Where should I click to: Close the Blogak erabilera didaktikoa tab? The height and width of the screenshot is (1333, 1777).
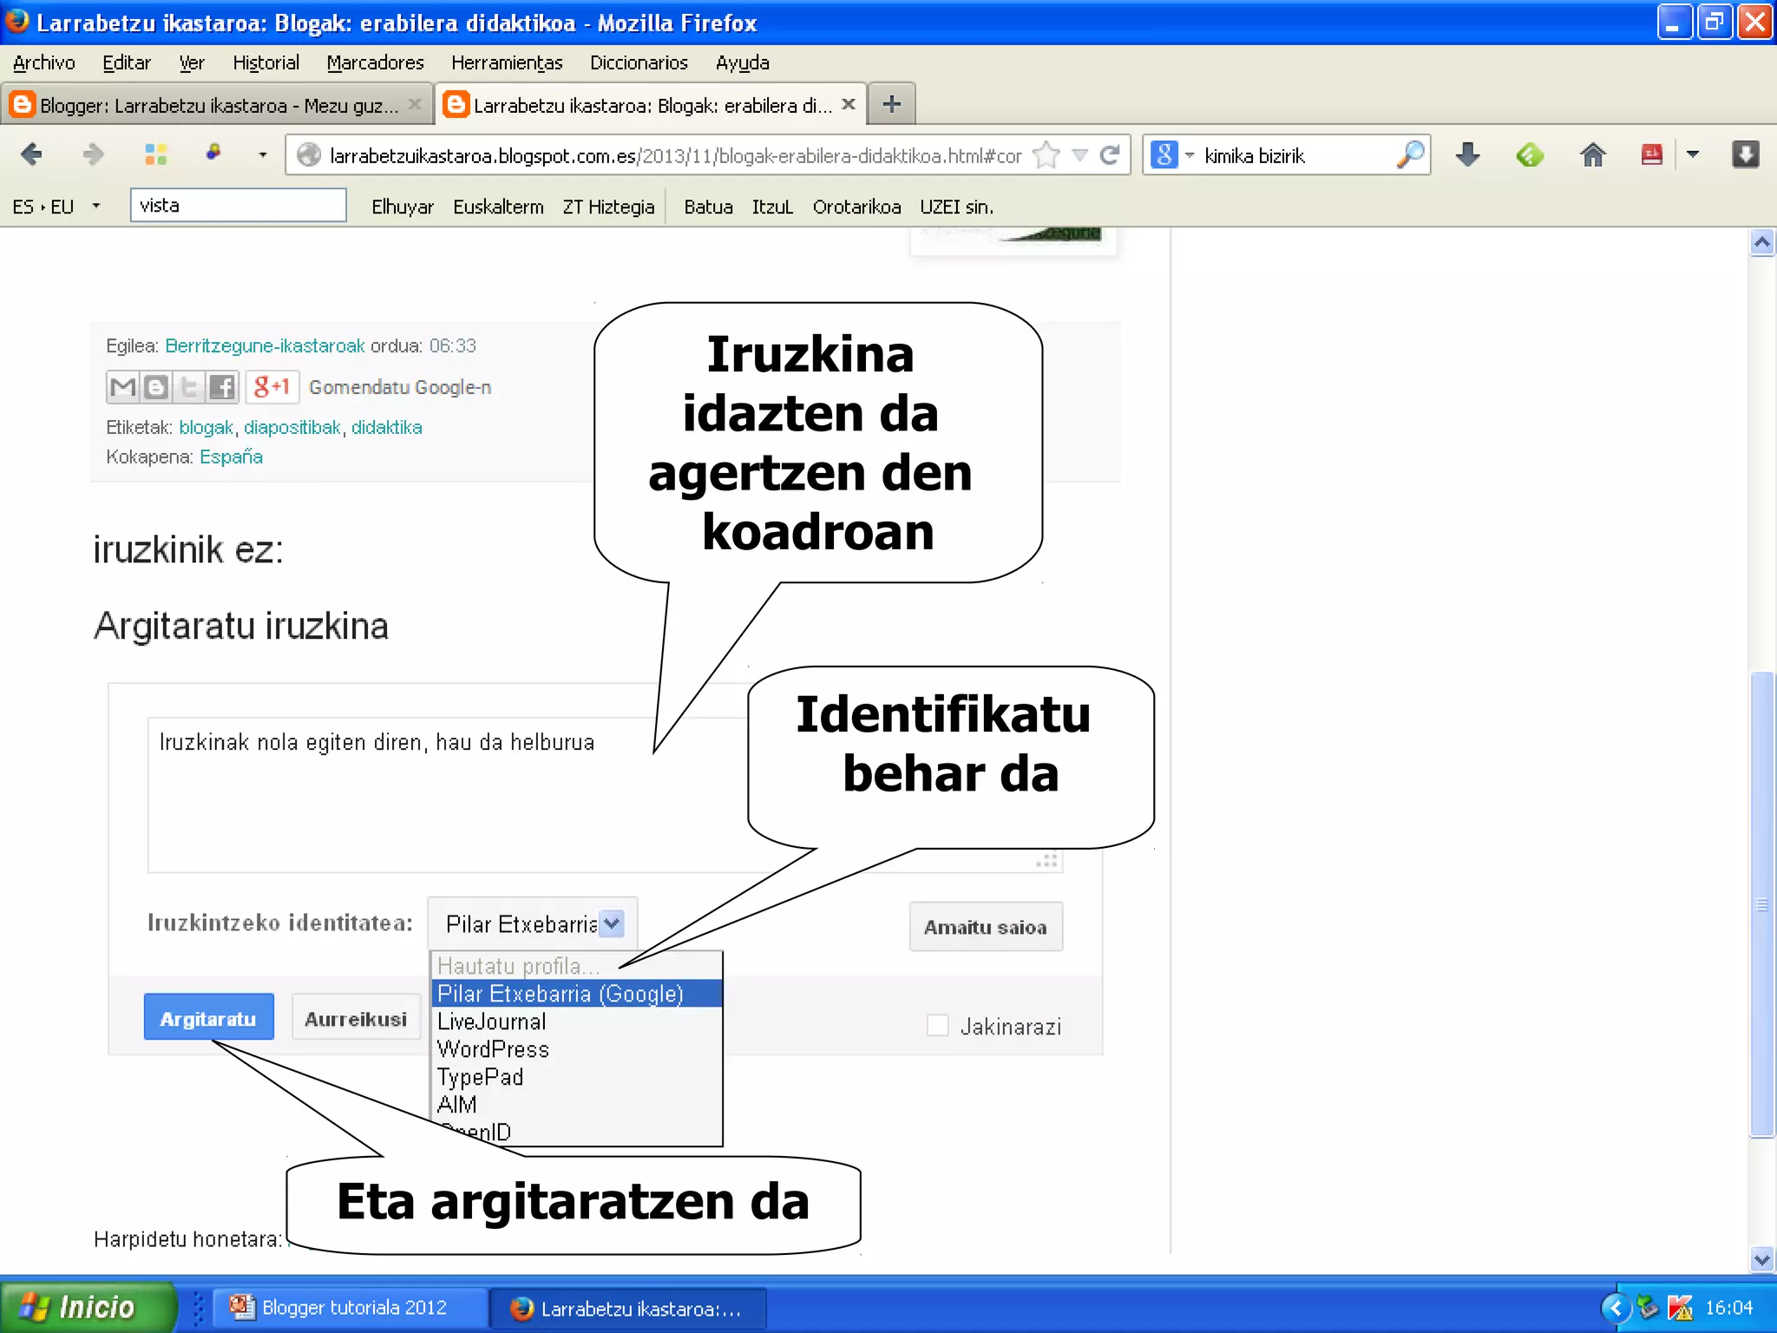(x=849, y=104)
